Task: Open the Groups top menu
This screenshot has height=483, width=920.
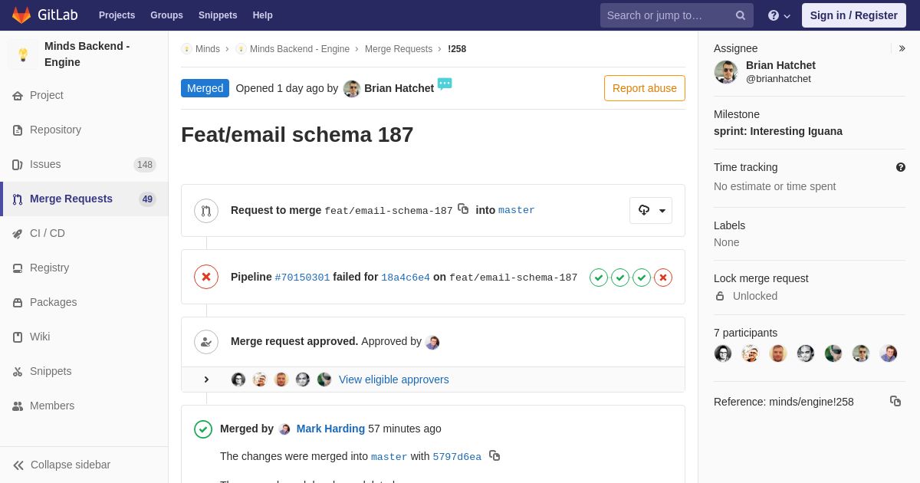Action: [x=166, y=15]
